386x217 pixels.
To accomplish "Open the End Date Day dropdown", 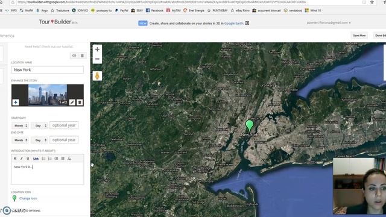I will (39, 140).
